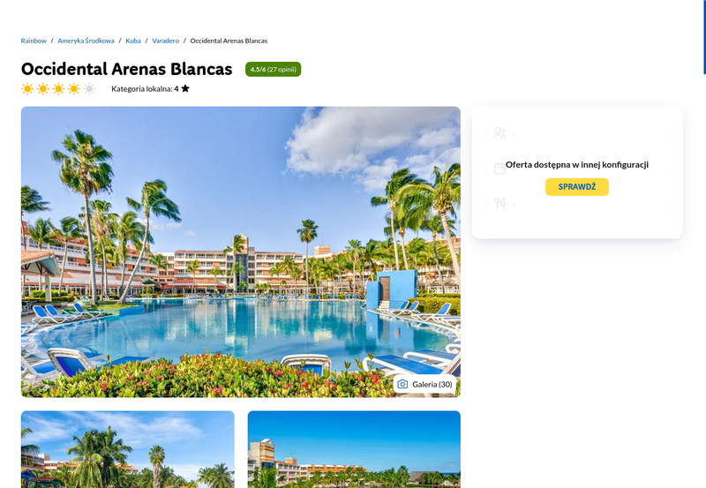Open the guests selection field
This screenshot has height=488, width=706.
point(577,132)
